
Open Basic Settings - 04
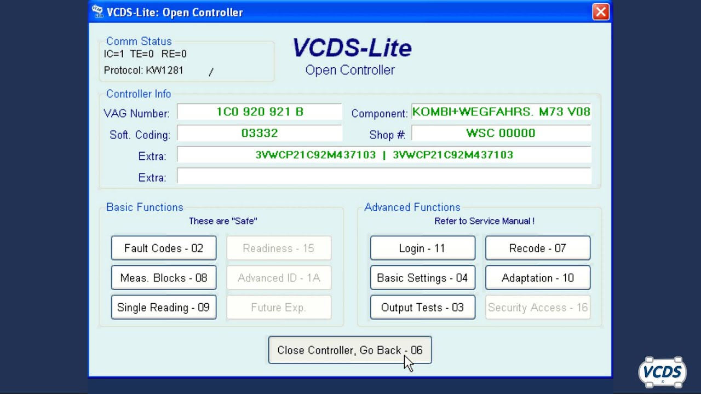[x=423, y=278]
